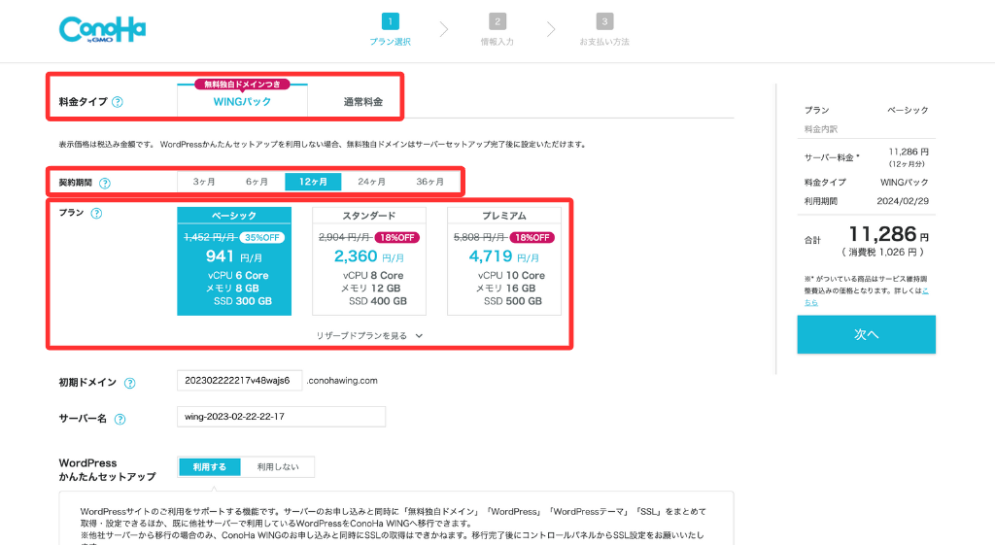This screenshot has width=995, height=545.
Task: Click the 2024/02/29 usage period date
Action: coord(903,201)
